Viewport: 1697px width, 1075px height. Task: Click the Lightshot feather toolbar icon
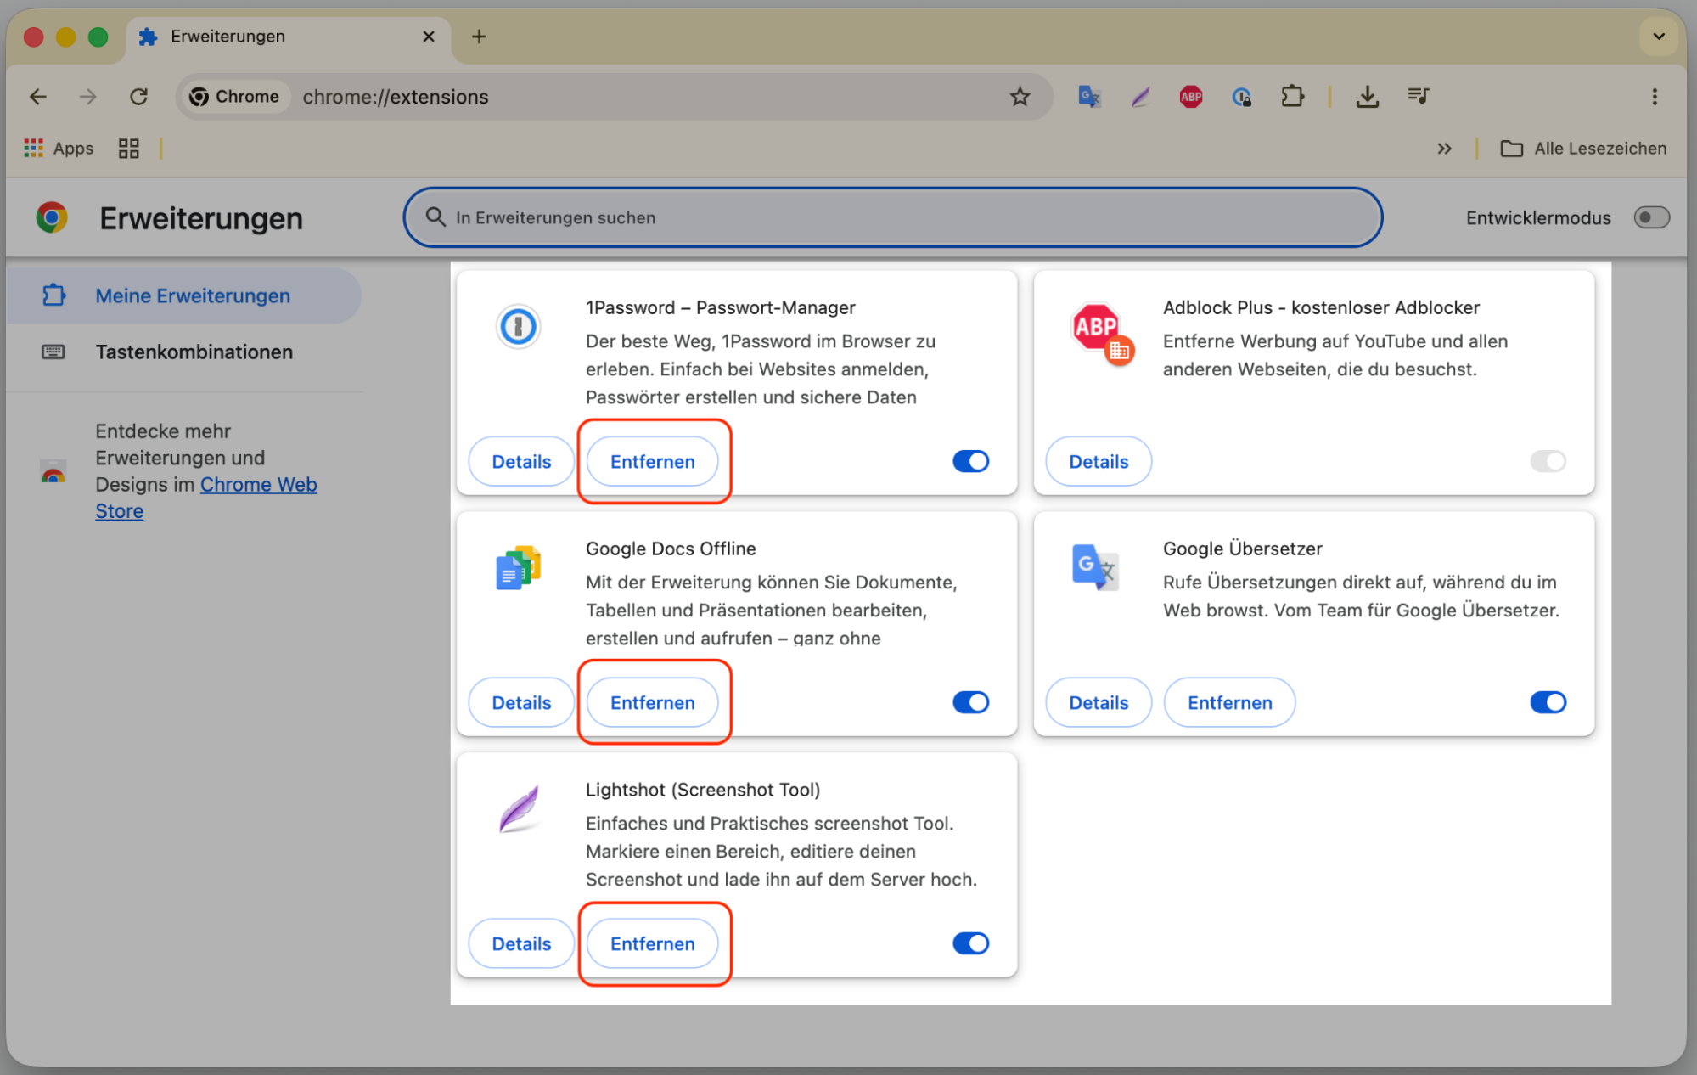point(1140,97)
